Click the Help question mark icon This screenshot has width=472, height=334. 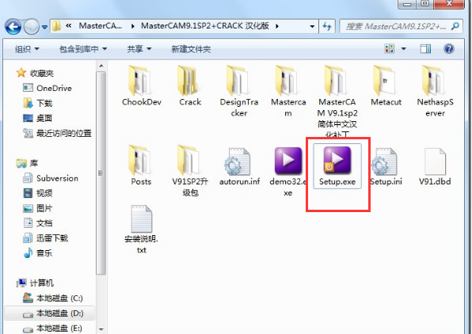448,49
